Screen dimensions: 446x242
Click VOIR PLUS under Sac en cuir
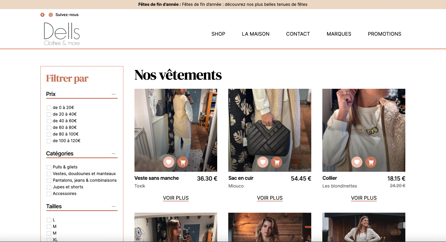[x=270, y=198]
